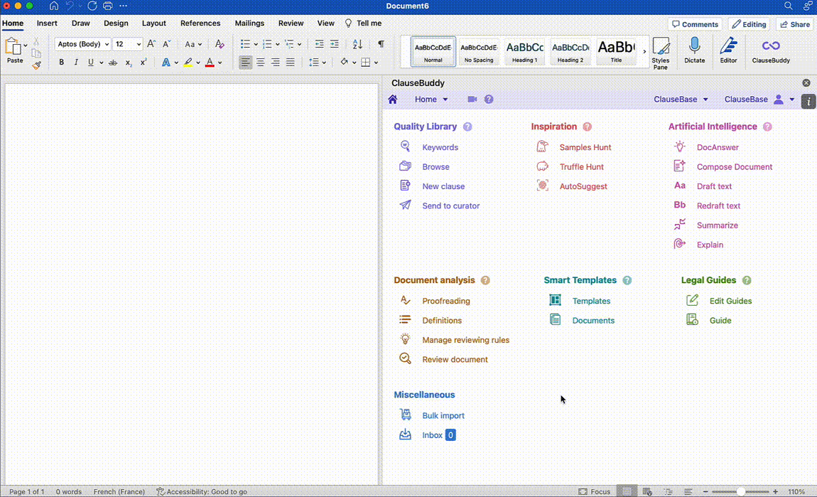Open Samples Hunt icon
This screenshot has width=817, height=497.
tap(542, 146)
